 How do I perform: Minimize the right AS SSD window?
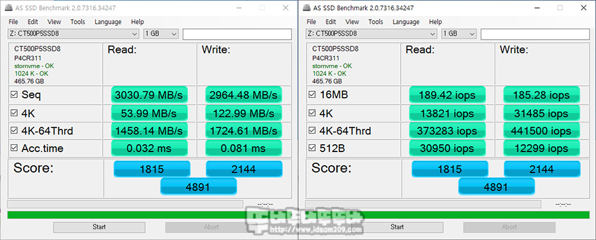point(537,7)
